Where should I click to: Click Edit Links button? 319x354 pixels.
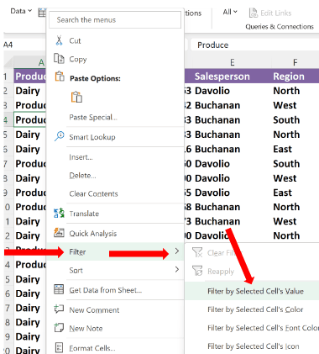[x=270, y=13]
